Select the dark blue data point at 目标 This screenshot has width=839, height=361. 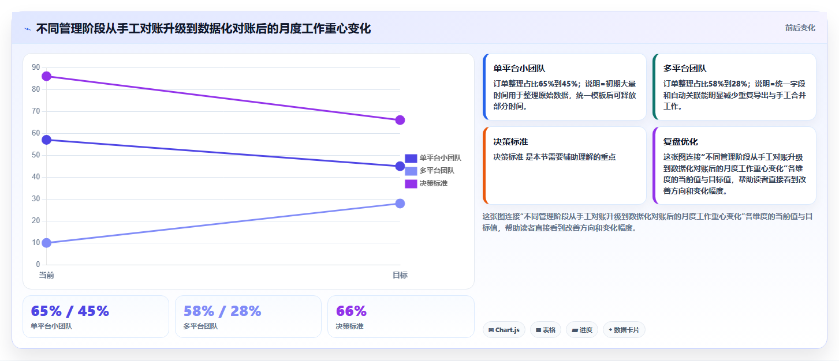click(x=400, y=166)
